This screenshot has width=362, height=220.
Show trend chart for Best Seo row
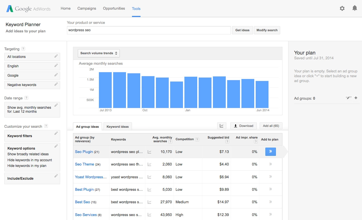pos(149,202)
